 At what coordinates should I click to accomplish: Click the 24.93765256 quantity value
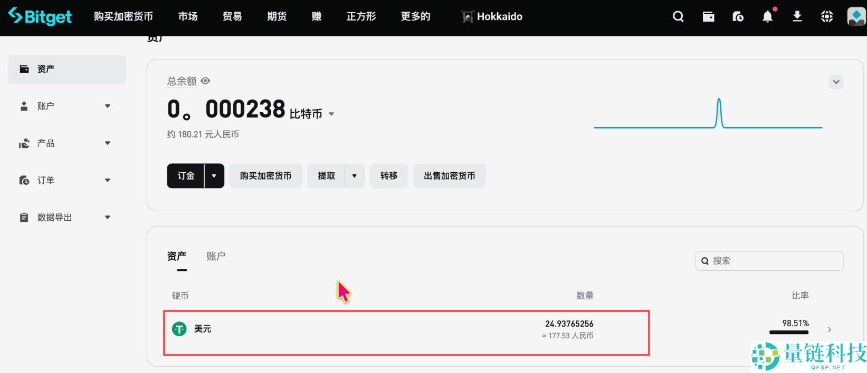tap(569, 323)
